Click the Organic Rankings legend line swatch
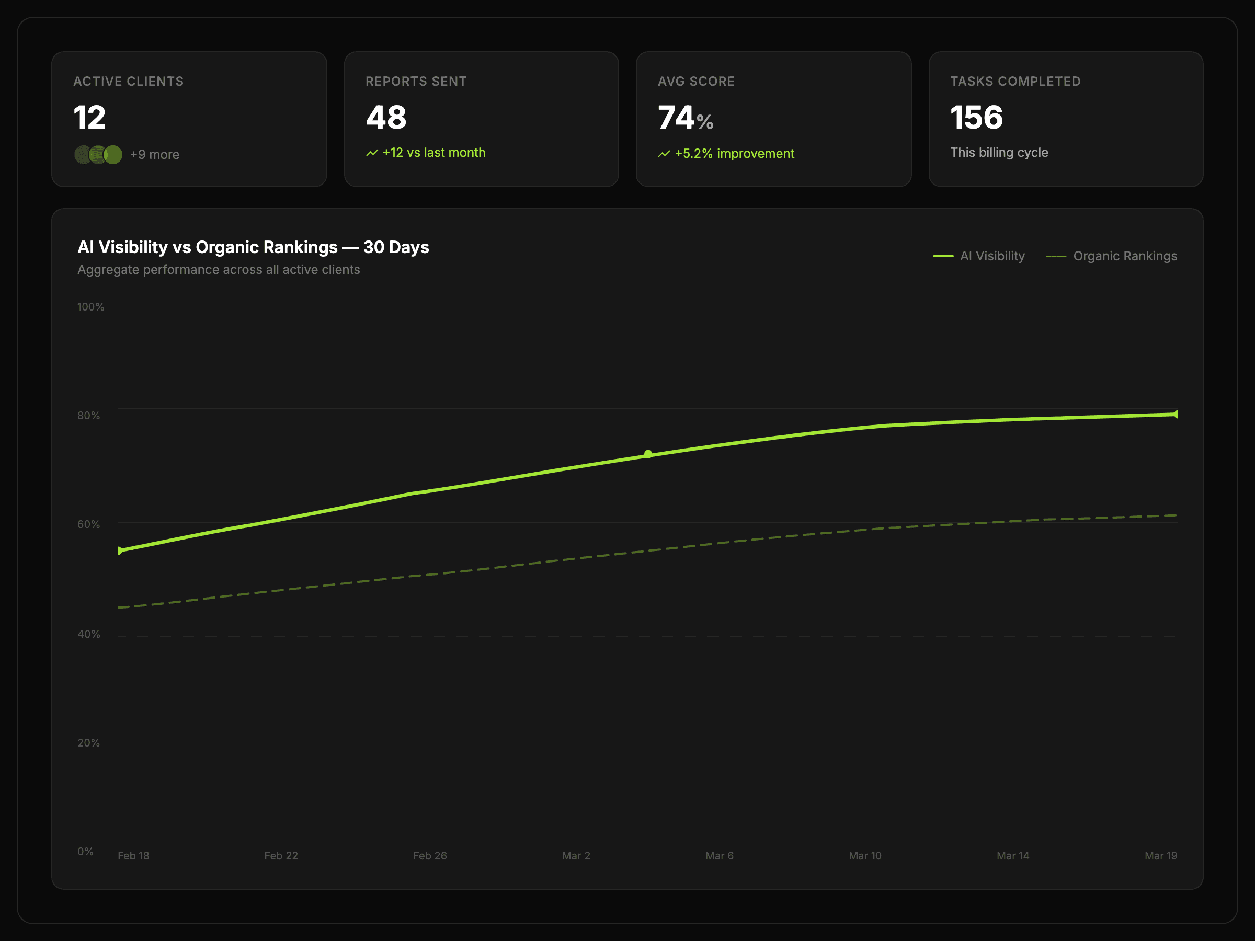 tap(1055, 256)
